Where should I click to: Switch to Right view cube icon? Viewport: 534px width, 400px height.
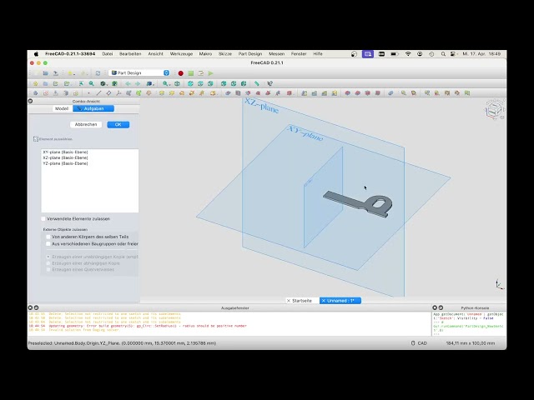click(210, 83)
